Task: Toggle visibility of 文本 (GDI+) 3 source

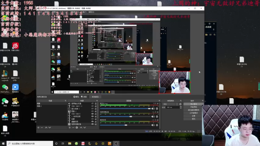Action: (x=92, y=106)
